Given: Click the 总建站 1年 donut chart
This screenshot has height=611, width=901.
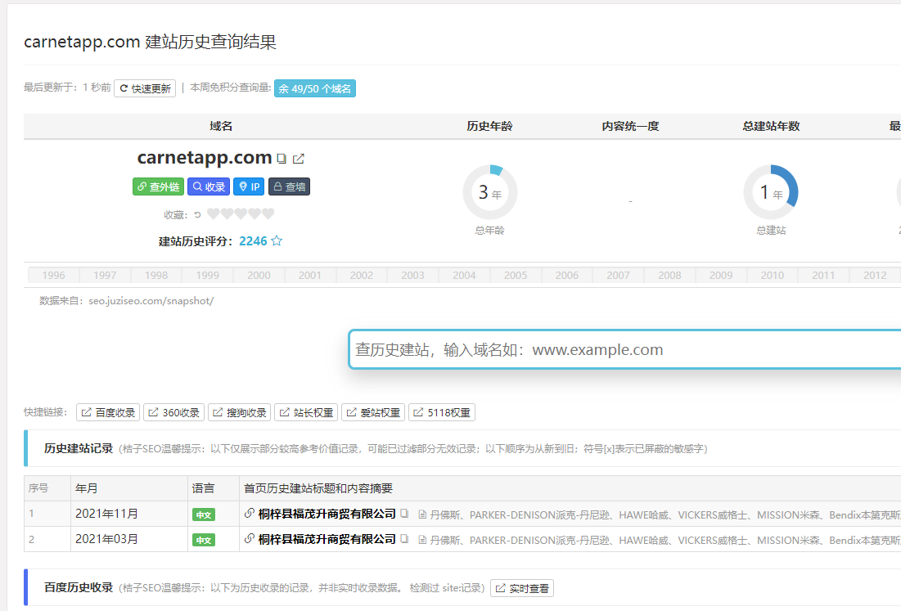Looking at the screenshot, I should coord(771,193).
